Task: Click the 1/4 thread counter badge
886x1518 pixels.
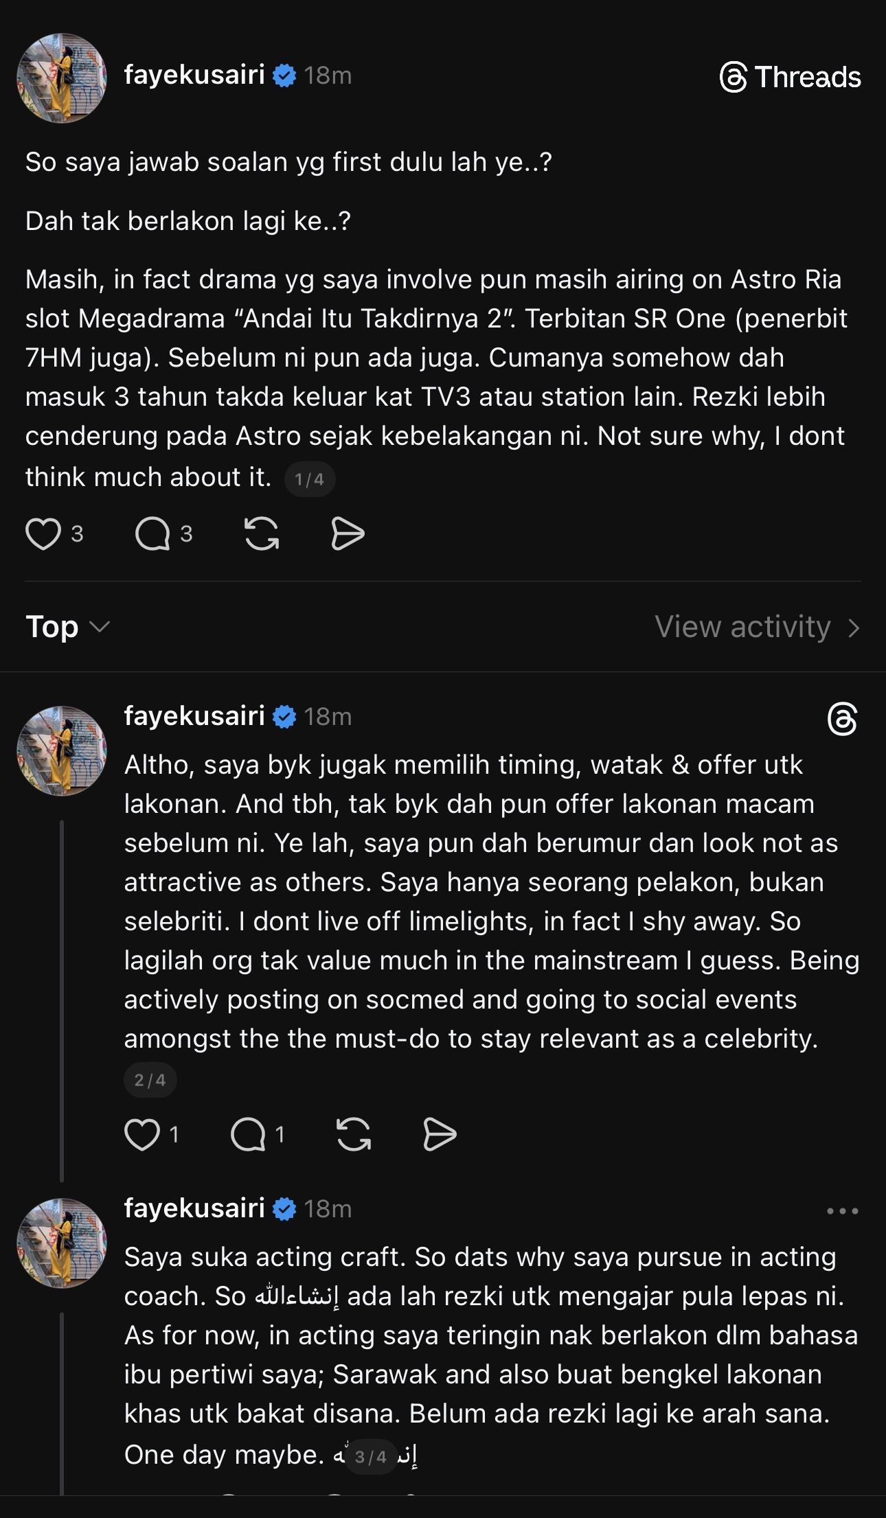Action: pyautogui.click(x=309, y=479)
